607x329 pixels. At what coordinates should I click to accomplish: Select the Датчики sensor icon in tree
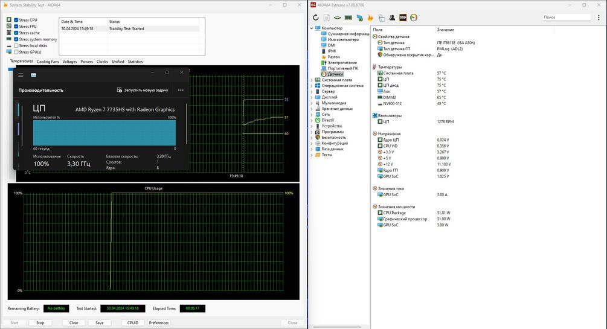pos(324,74)
